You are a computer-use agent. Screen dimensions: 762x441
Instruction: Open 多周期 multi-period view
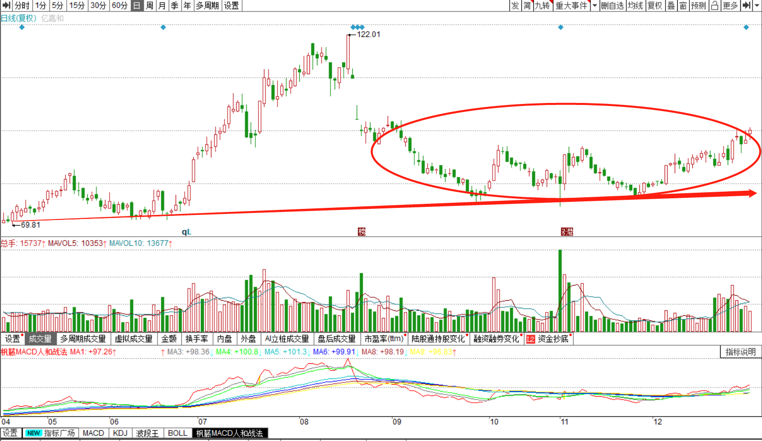coord(207,6)
